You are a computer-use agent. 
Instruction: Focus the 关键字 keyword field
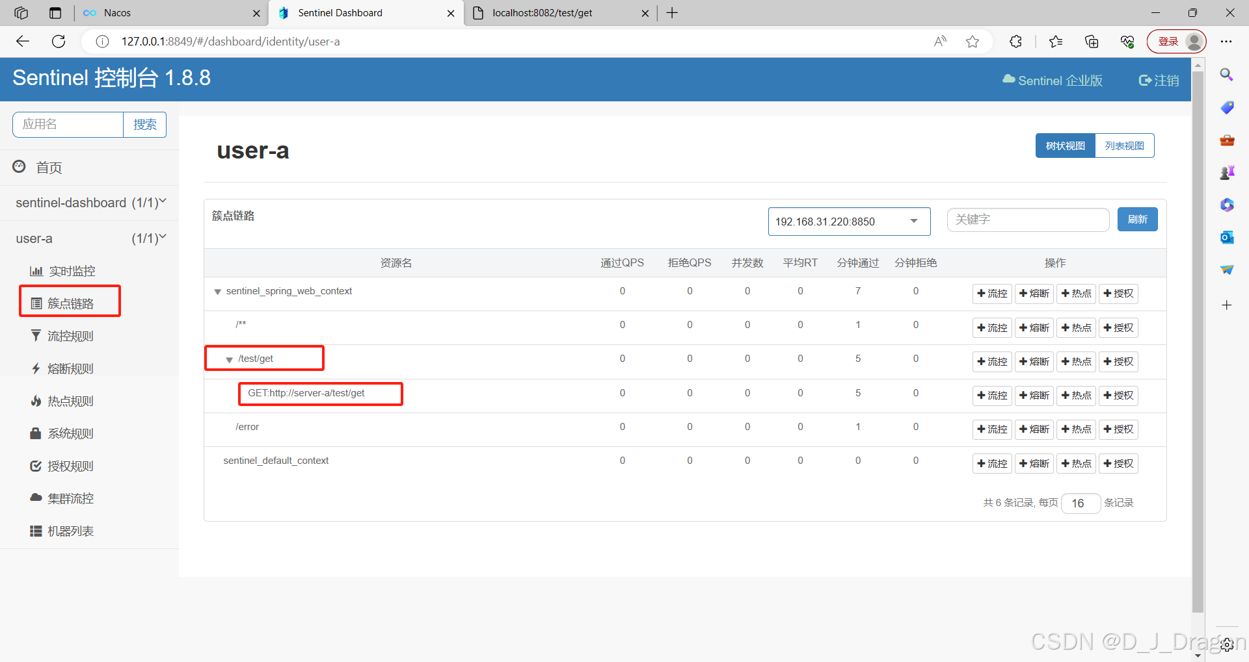[x=1028, y=220]
